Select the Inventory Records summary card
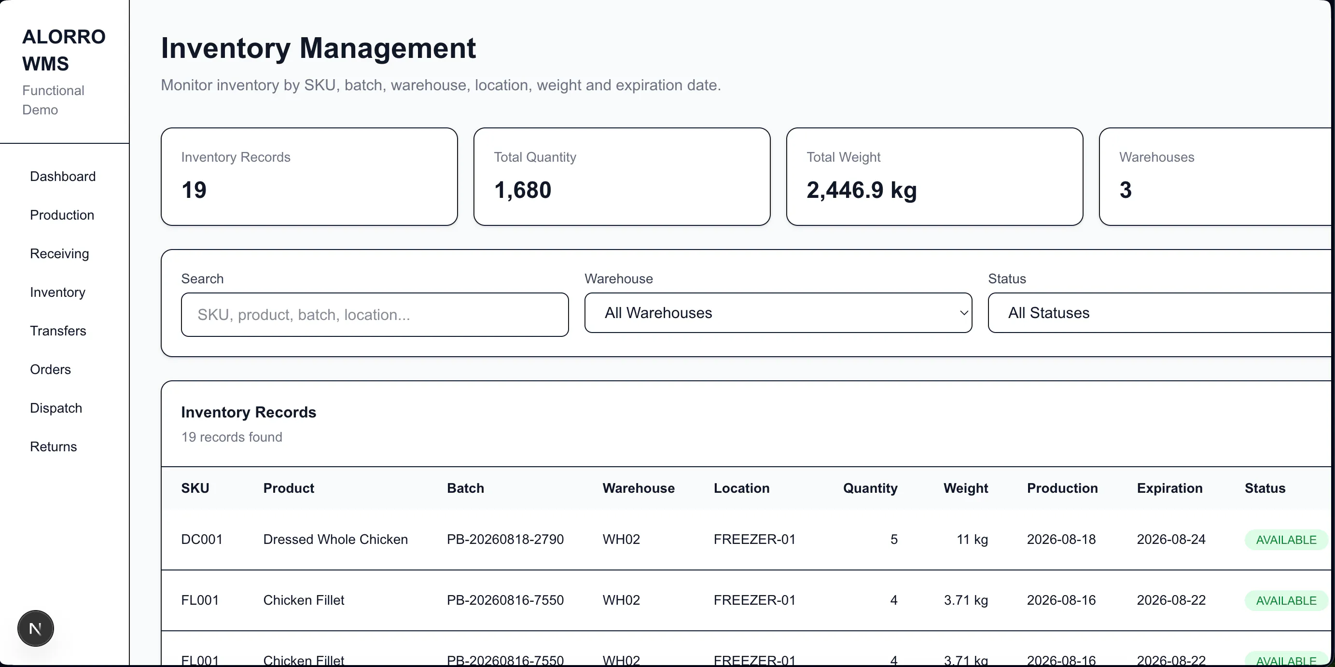Screen dimensions: 1335x667 [309, 177]
